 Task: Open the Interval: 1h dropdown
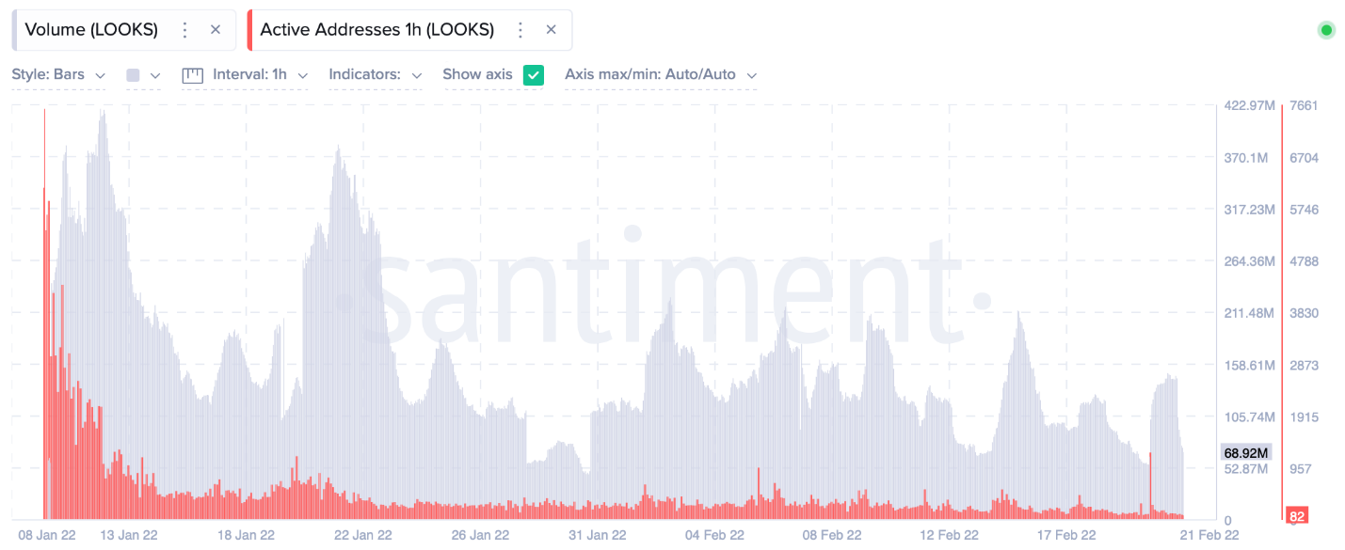(263, 75)
